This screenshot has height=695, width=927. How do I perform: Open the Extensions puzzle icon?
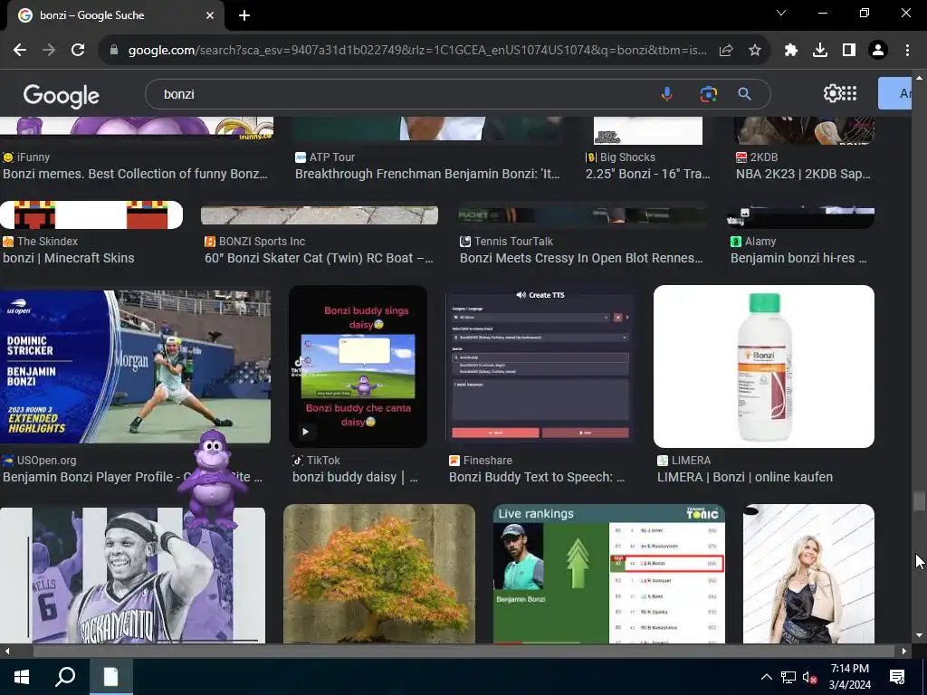pyautogui.click(x=791, y=51)
